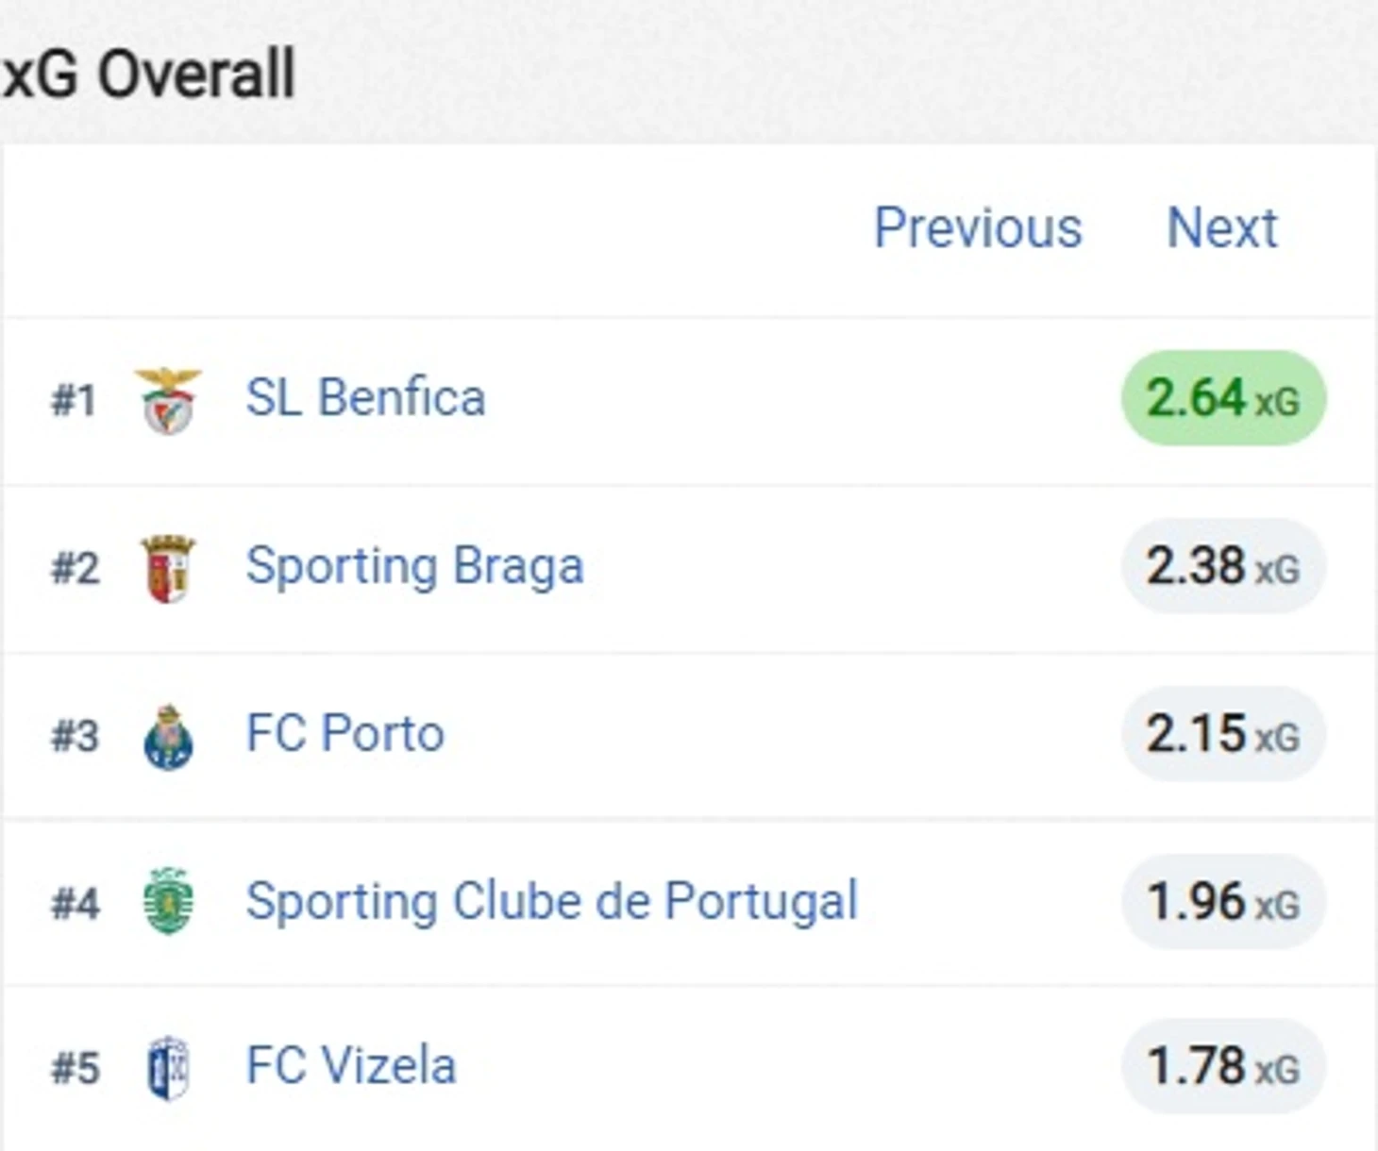Click the SL Benfica club crest icon
Screen dimensions: 1378x1151
(168, 400)
